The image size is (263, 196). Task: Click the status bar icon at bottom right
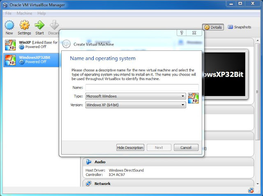tap(251, 190)
